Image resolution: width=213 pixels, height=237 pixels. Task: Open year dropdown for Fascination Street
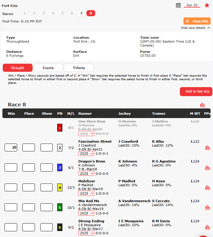click(x=86, y=153)
